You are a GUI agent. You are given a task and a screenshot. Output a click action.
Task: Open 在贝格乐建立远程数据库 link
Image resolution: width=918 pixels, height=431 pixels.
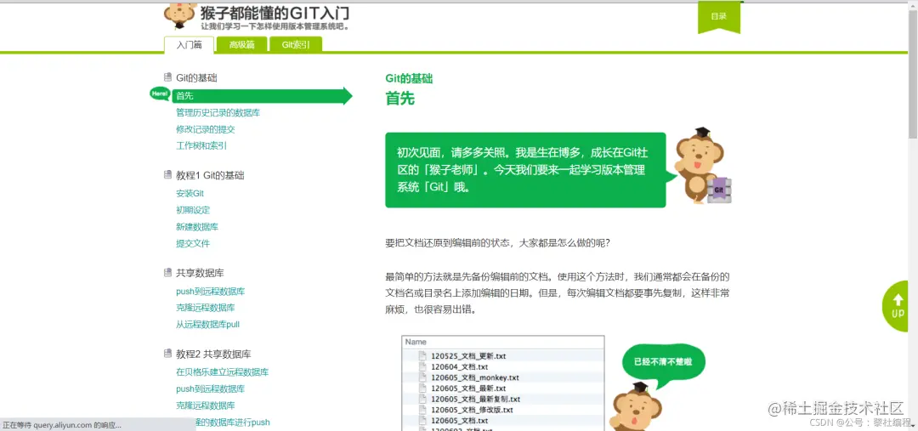point(223,371)
